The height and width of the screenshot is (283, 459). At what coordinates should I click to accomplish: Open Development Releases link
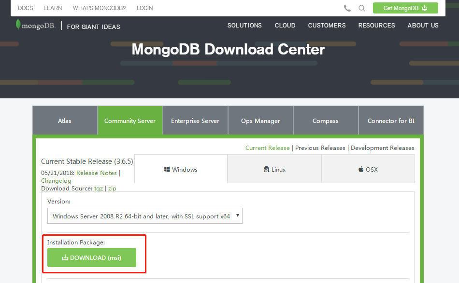click(383, 148)
